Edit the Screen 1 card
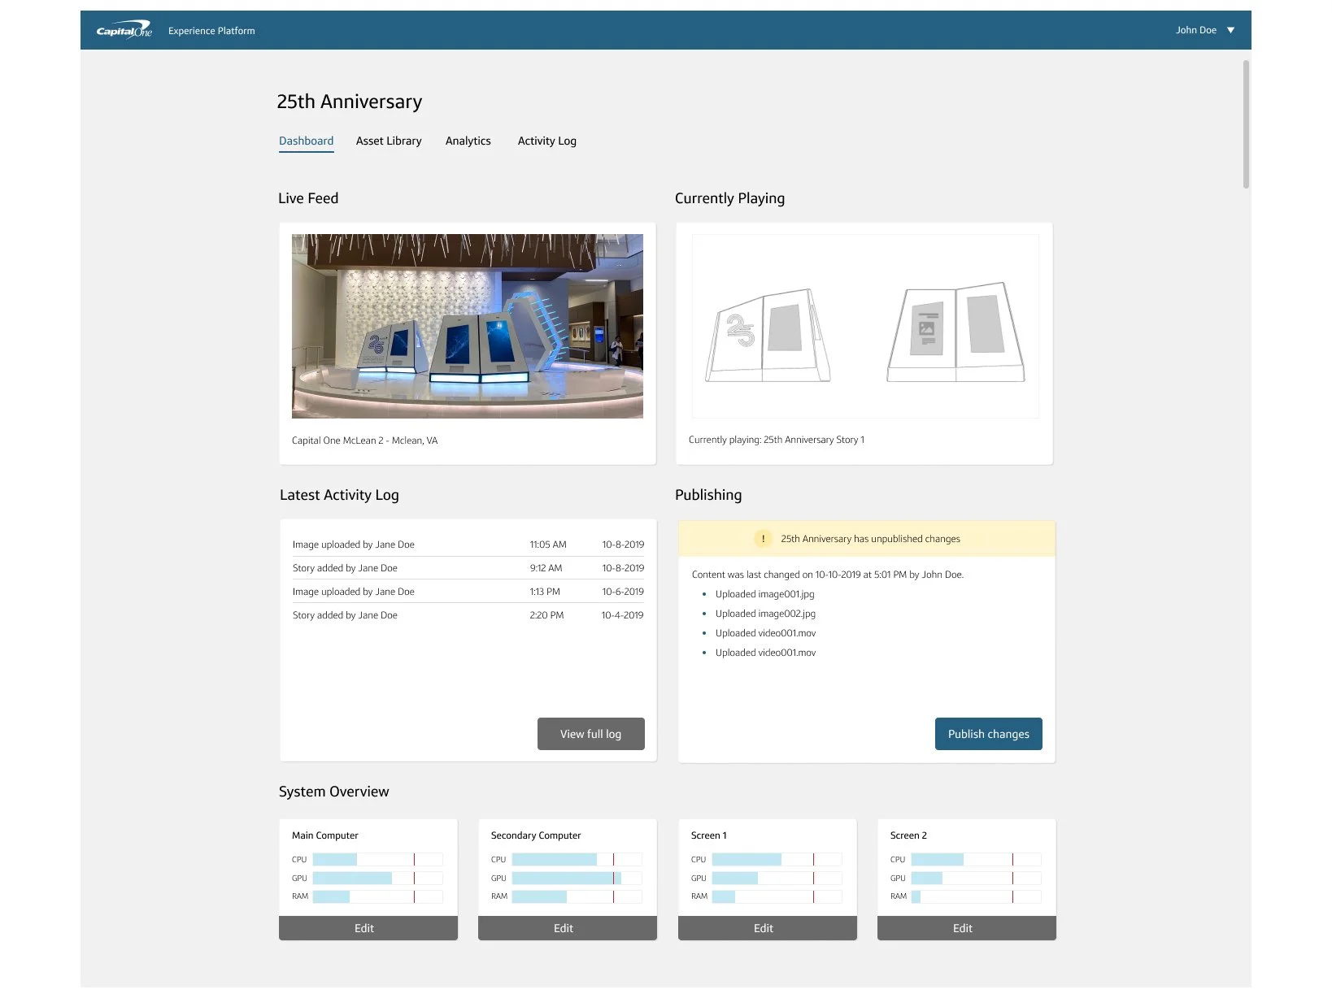1332x998 pixels. coord(767,928)
